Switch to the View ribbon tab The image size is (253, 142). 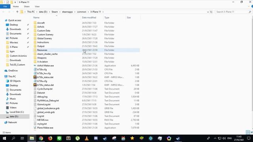point(37,6)
